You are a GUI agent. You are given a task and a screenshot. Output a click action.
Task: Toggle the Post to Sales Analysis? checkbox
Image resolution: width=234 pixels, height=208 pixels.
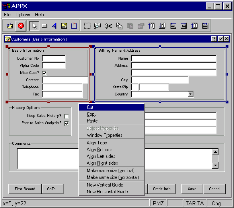66,123
